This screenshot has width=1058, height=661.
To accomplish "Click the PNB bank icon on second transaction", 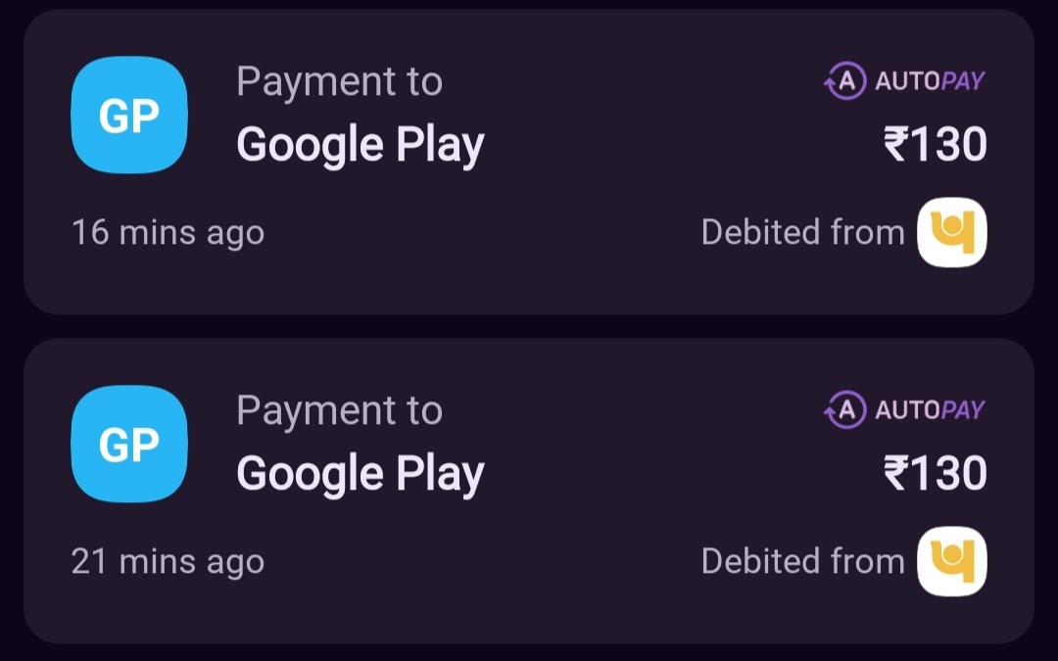I will pos(951,559).
